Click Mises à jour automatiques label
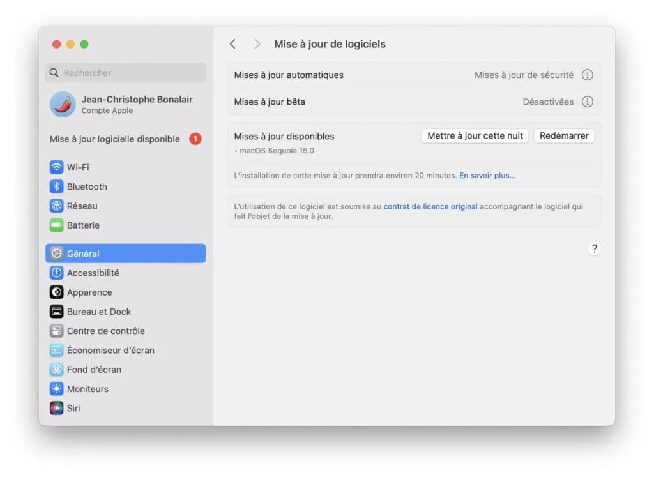The height and width of the screenshot is (477, 654). 289,75
